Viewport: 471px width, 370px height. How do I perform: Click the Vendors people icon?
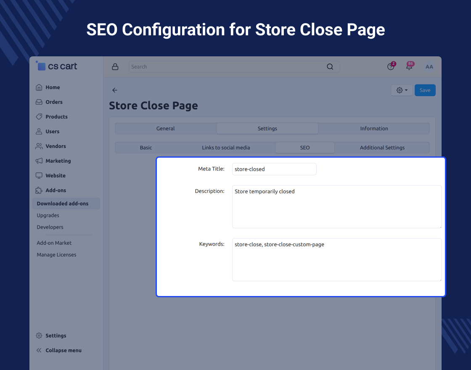39,146
